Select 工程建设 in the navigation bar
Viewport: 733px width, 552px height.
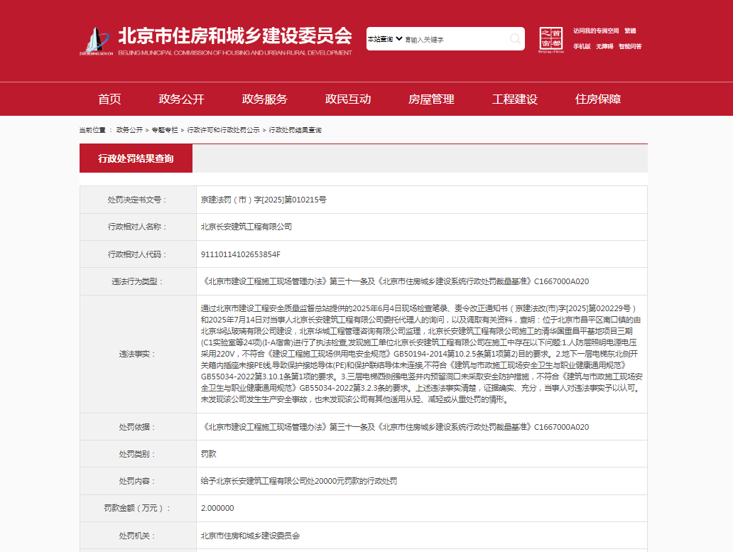514,99
